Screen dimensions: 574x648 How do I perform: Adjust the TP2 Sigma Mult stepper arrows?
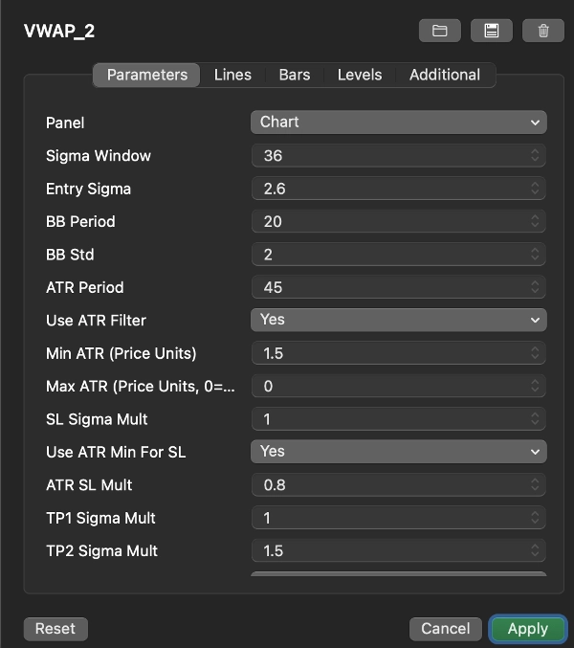coord(535,550)
